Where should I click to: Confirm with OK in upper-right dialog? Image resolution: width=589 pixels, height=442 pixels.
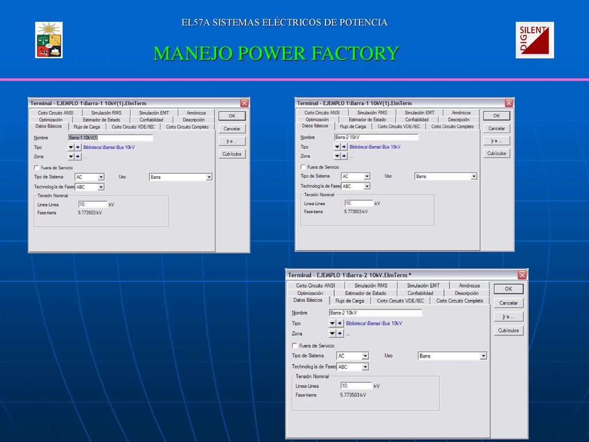(496, 116)
